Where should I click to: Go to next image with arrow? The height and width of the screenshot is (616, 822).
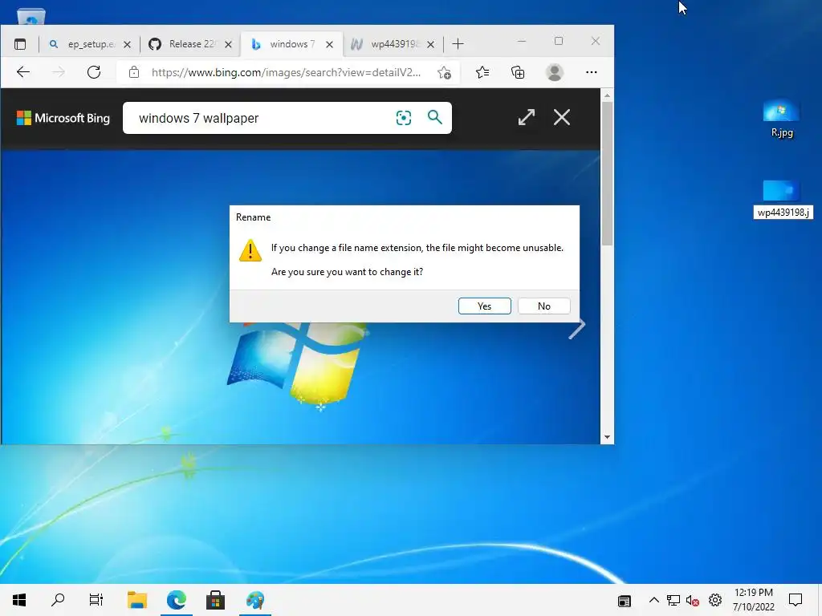point(576,329)
